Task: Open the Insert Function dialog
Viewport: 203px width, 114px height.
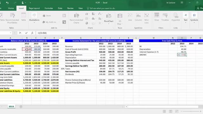Action: [32, 33]
